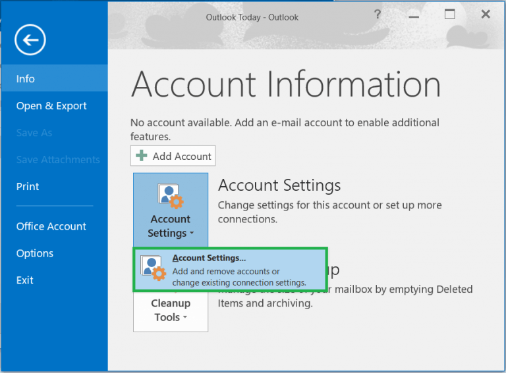The image size is (506, 373).
Task: Expand the Cleanup Tools dropdown
Action: click(x=171, y=311)
